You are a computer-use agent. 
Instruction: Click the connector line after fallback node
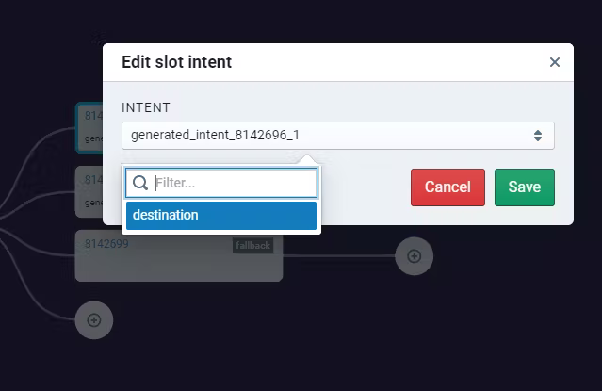[339, 256]
